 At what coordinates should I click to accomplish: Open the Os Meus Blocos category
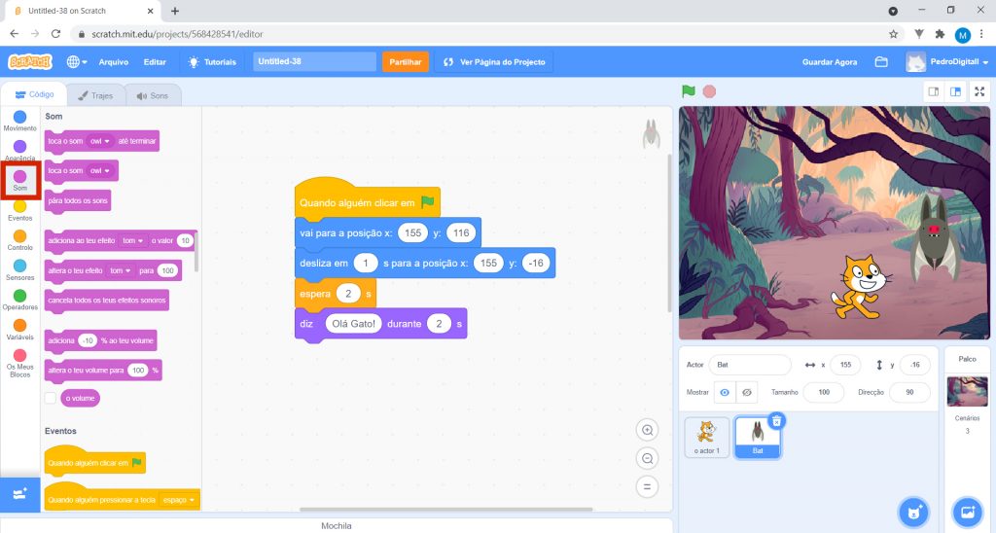[x=19, y=363]
